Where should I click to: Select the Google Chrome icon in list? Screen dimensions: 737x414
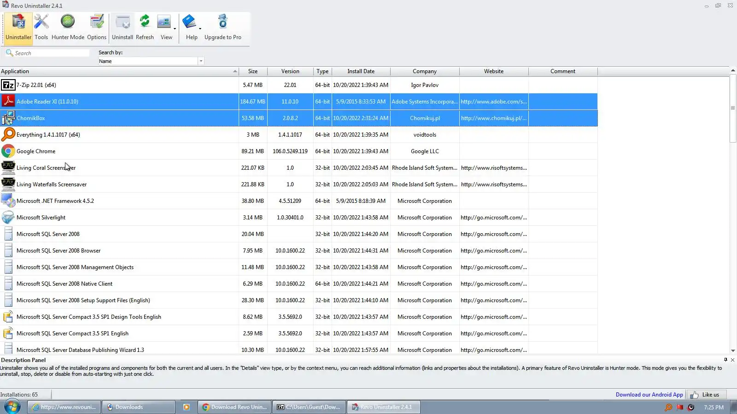8,151
